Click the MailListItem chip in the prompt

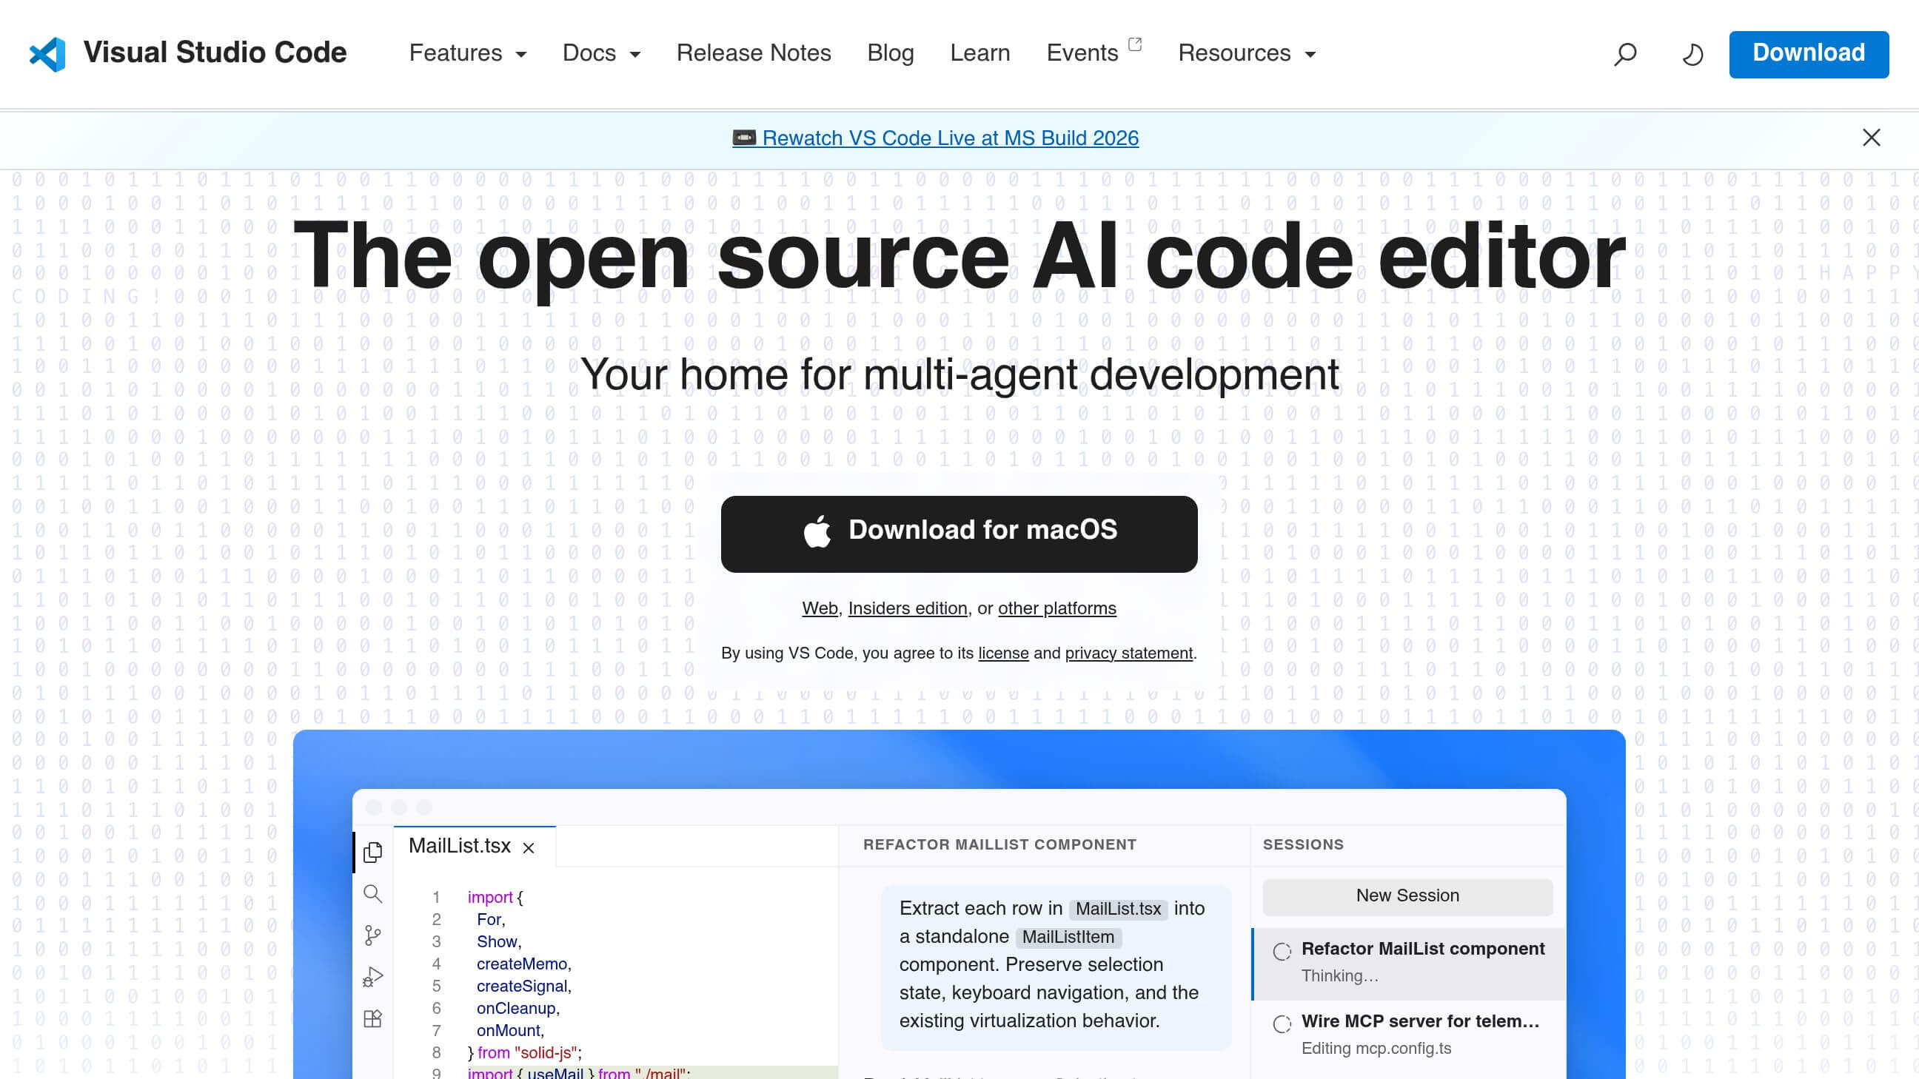1068,938
